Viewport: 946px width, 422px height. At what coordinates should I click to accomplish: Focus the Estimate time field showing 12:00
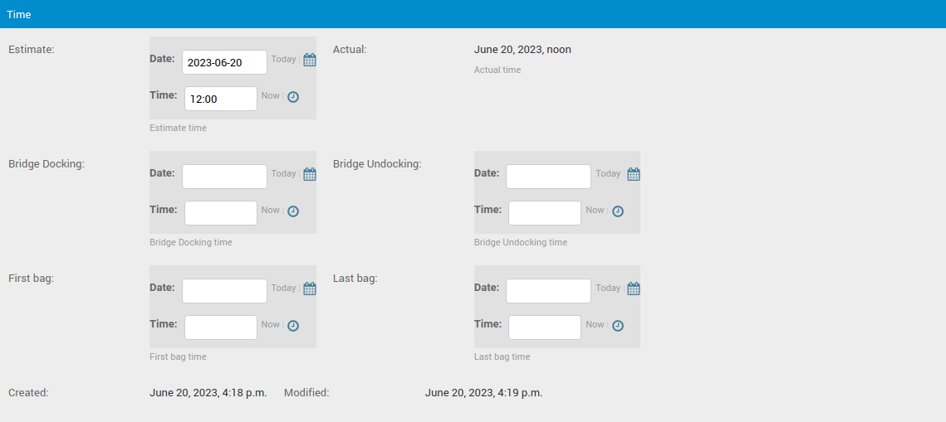pos(220,99)
